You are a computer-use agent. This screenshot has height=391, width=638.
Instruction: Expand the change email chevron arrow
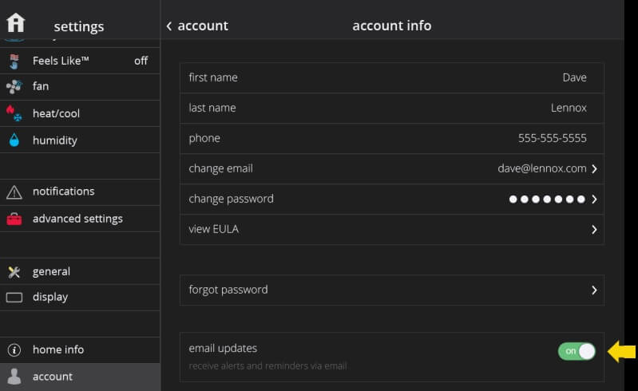594,169
